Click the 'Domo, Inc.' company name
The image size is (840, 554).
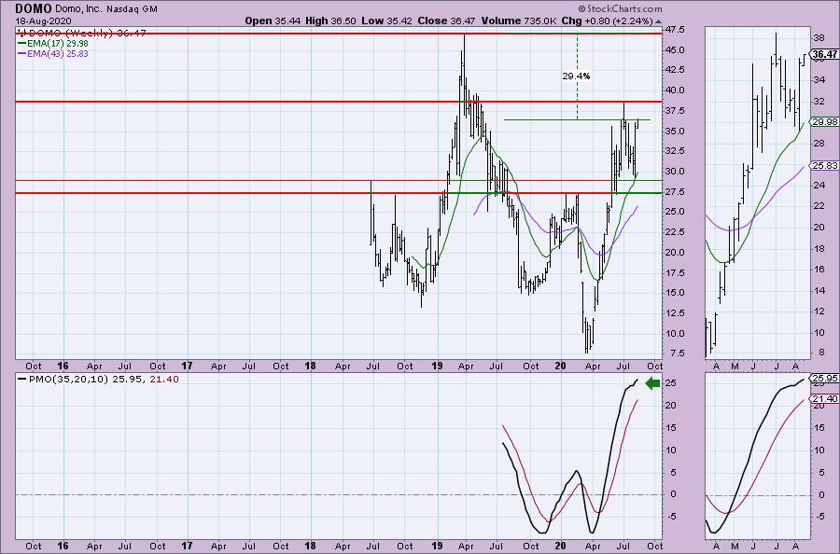click(77, 9)
